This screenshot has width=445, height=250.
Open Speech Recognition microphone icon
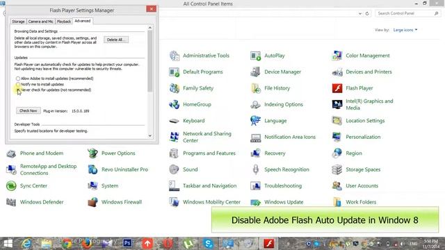(255, 169)
